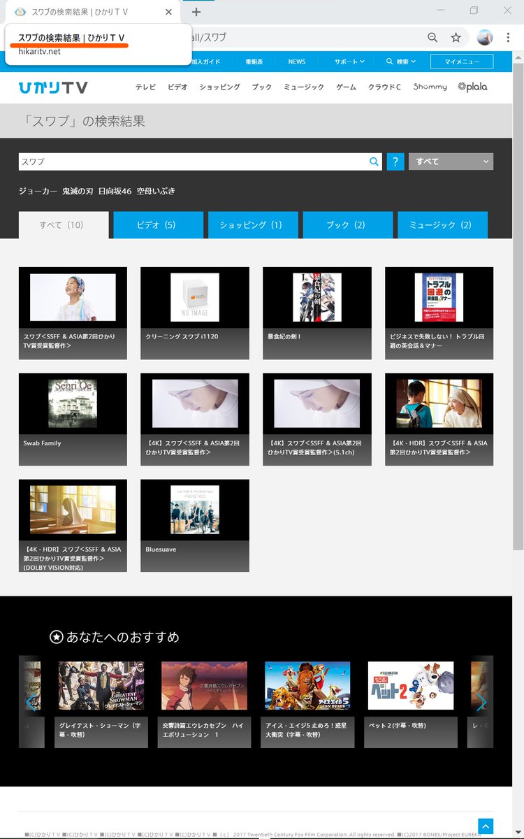Open the サポート dropdown menu
524x839 pixels.
349,62
